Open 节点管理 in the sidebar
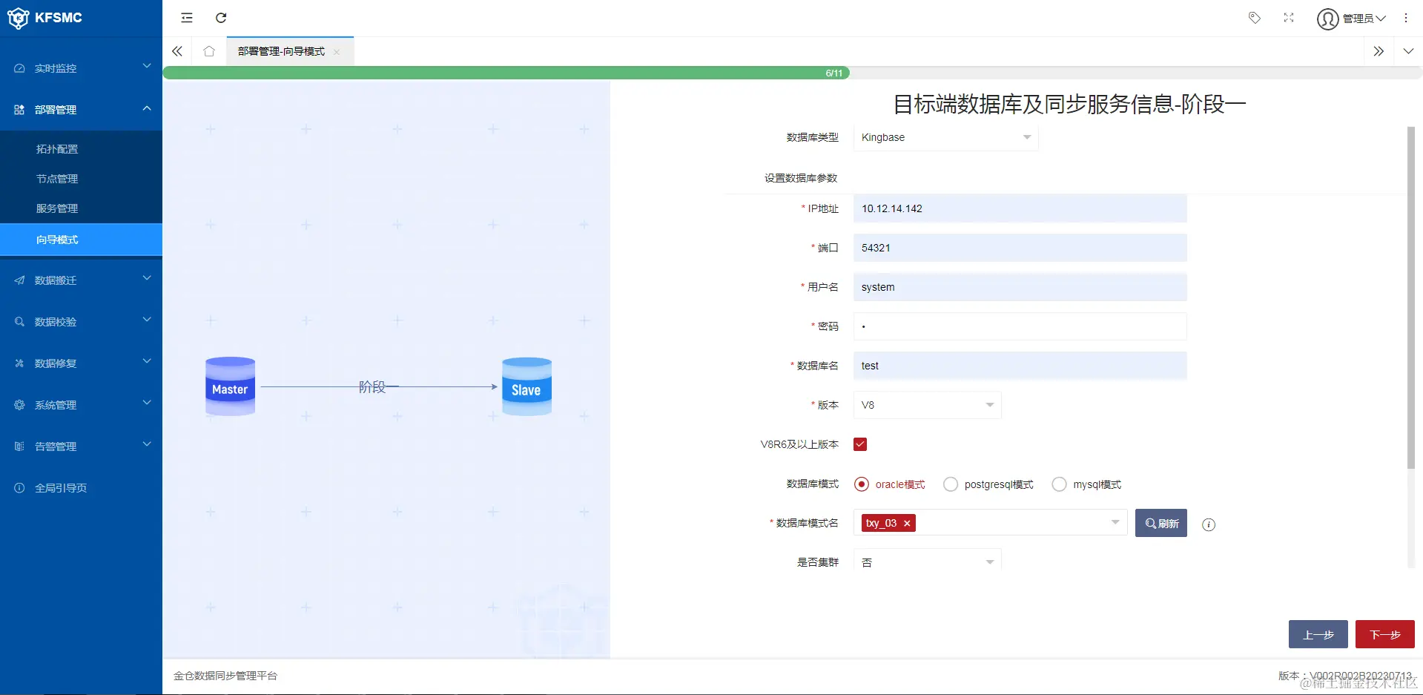The image size is (1423, 695). coord(57,179)
